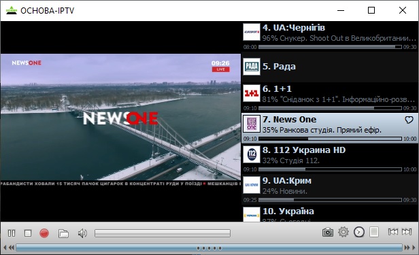
Task: Click the 1+1 channel logo
Action: tap(252, 93)
